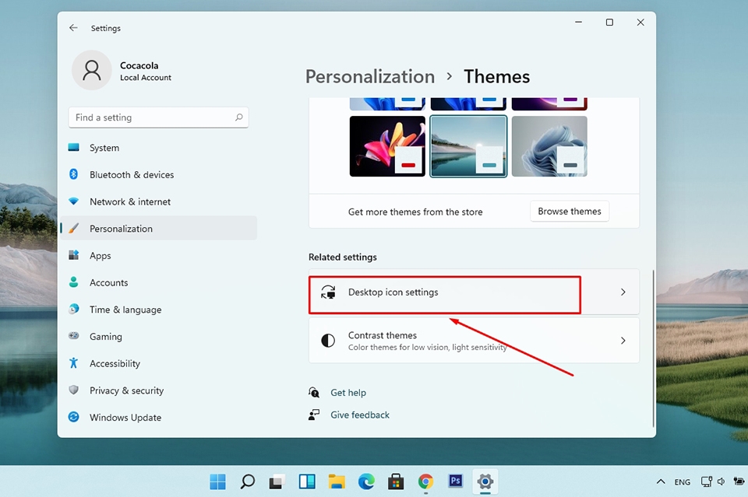The image size is (748, 497).
Task: Select the beach scene theme thumbnail
Action: [468, 146]
